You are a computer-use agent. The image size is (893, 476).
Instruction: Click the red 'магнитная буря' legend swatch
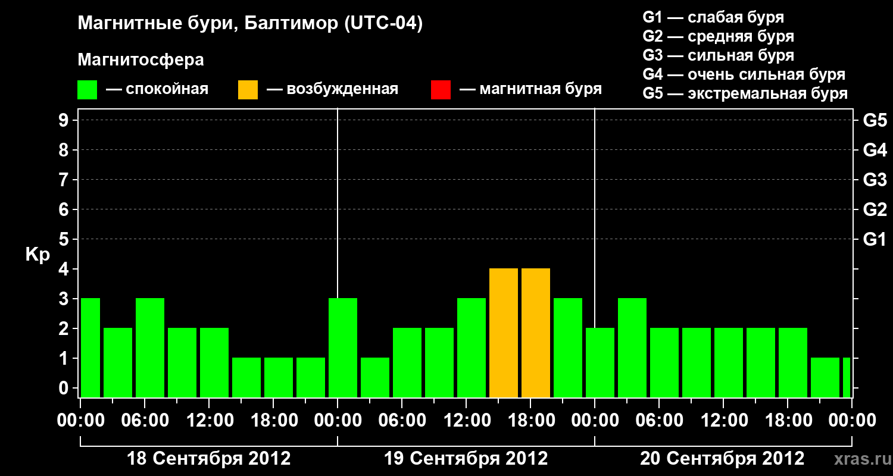441,90
